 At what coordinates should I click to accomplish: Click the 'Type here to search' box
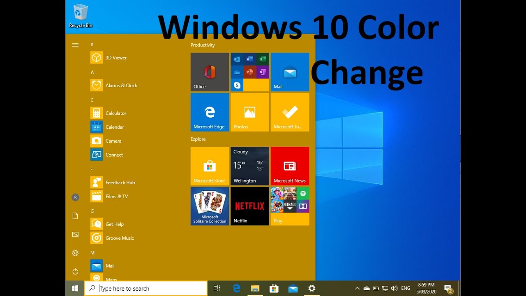tap(146, 289)
